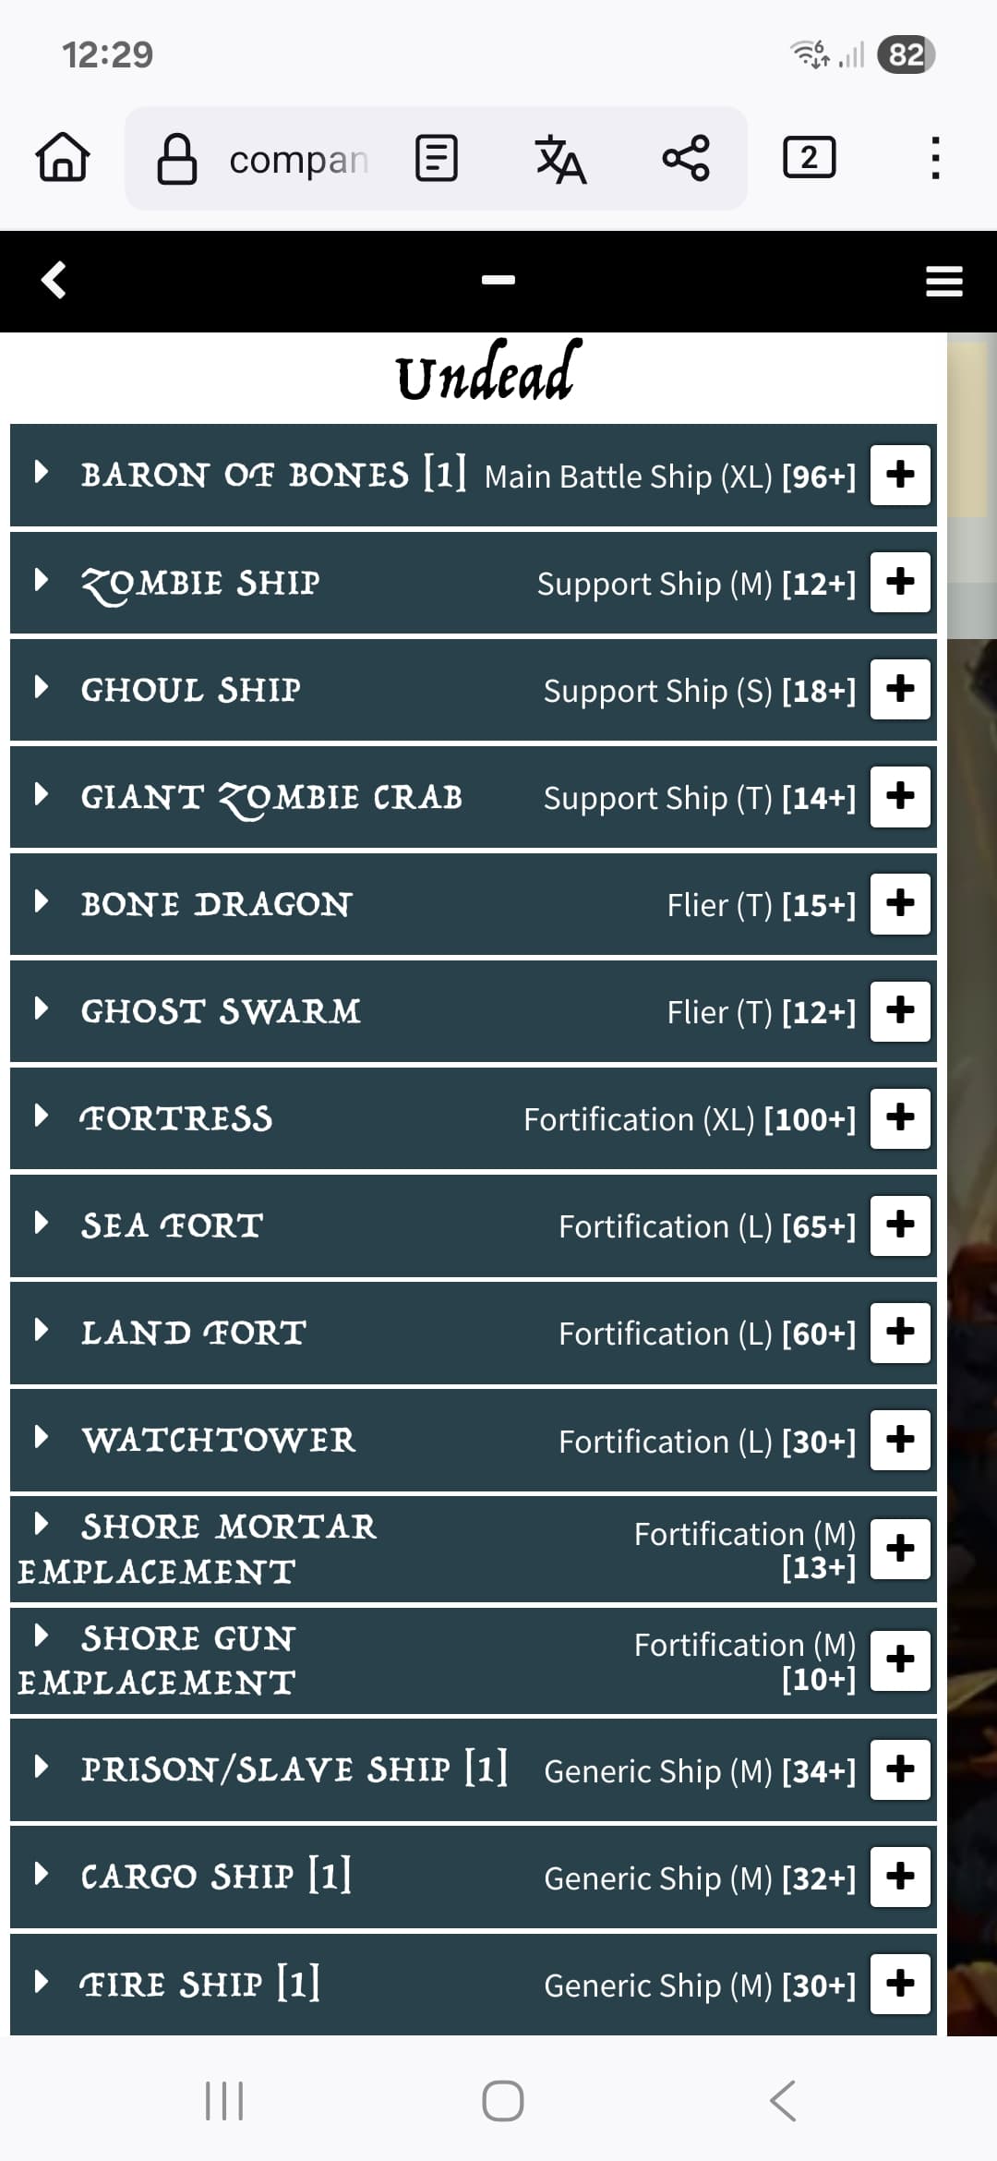Add Baron of Bones with plus button
The width and height of the screenshot is (997, 2161).
[900, 475]
